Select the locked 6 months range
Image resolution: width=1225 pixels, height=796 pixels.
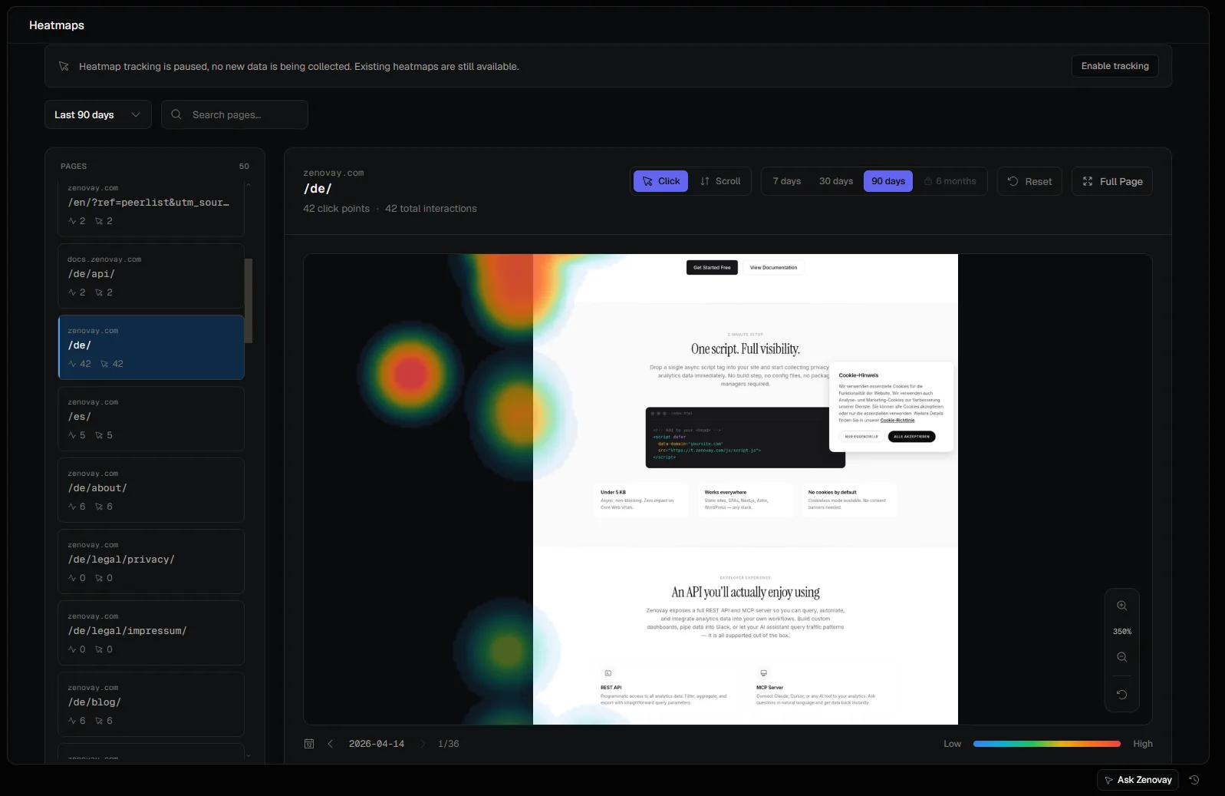pyautogui.click(x=950, y=181)
